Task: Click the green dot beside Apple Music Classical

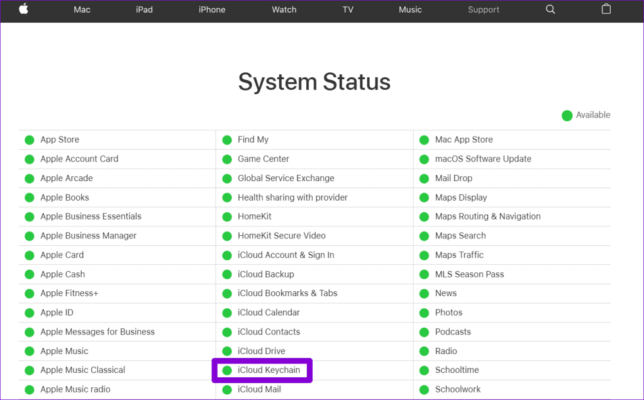Action: tap(29, 370)
